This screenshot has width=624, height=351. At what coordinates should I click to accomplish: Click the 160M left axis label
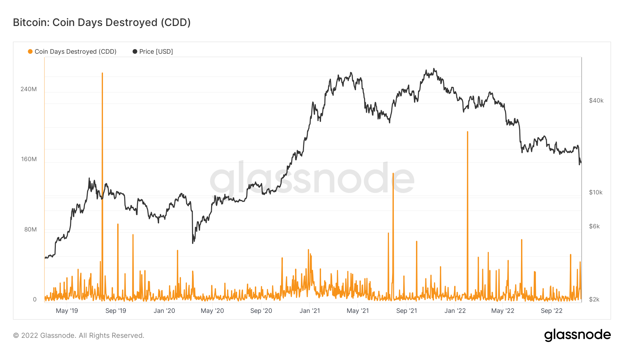click(28, 159)
